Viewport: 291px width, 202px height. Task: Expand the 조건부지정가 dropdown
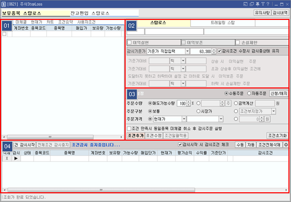point(274,111)
